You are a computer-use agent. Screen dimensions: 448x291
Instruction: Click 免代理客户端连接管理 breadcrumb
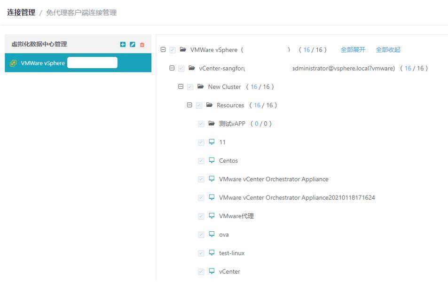(x=81, y=13)
